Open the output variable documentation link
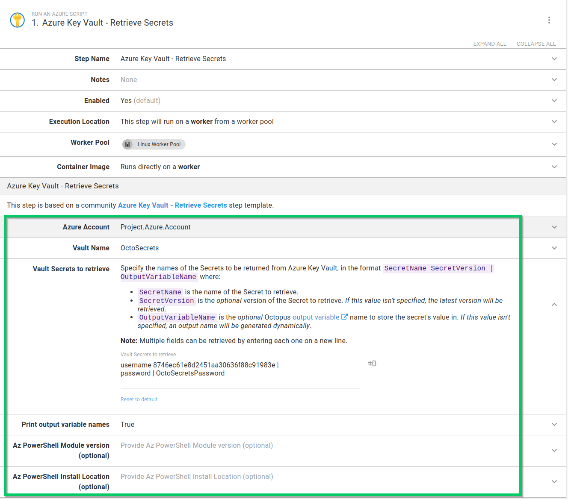This screenshot has height=499, width=568. [316, 317]
